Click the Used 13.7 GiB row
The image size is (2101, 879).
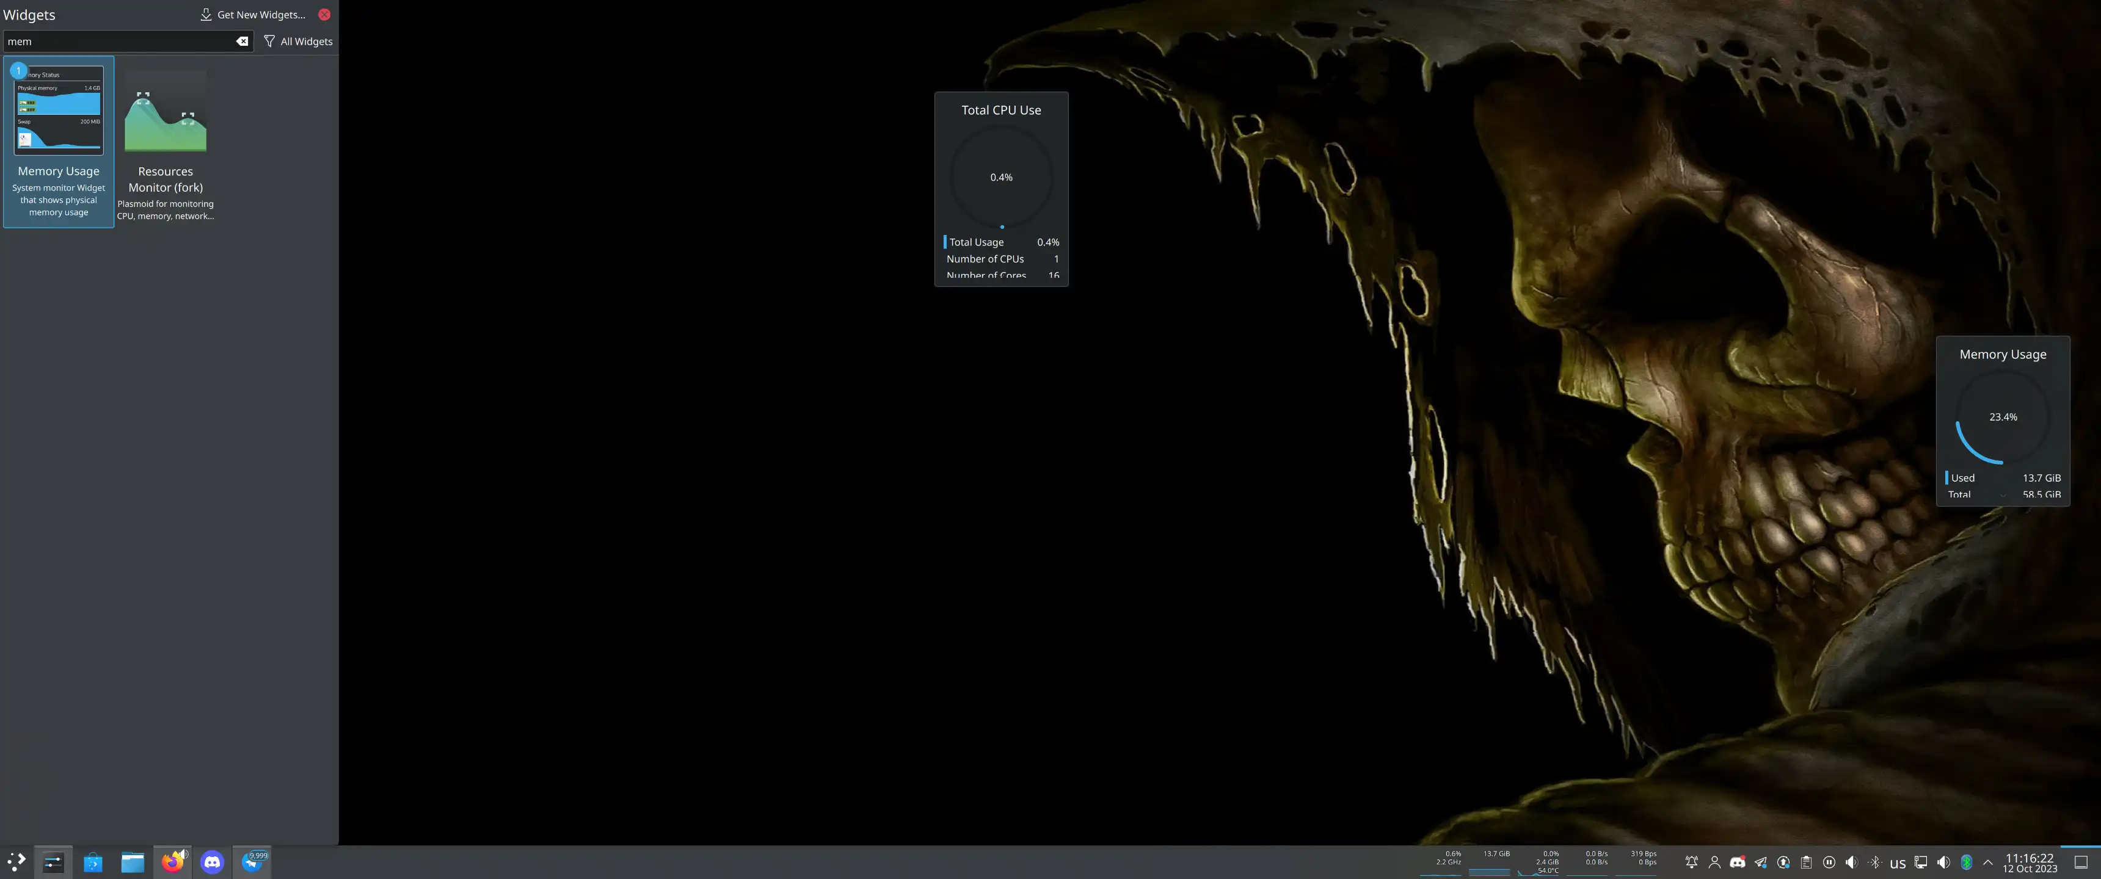2003,478
